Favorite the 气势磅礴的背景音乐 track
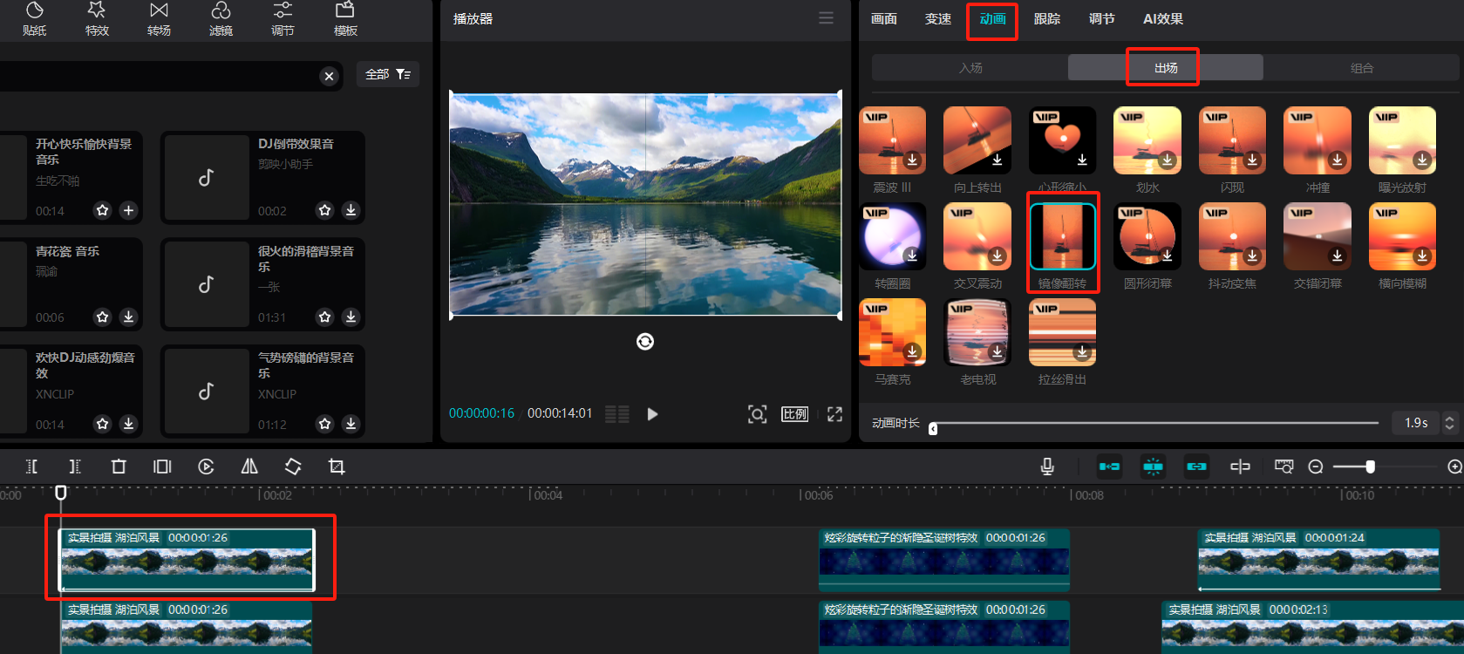The height and width of the screenshot is (654, 1464). (325, 424)
